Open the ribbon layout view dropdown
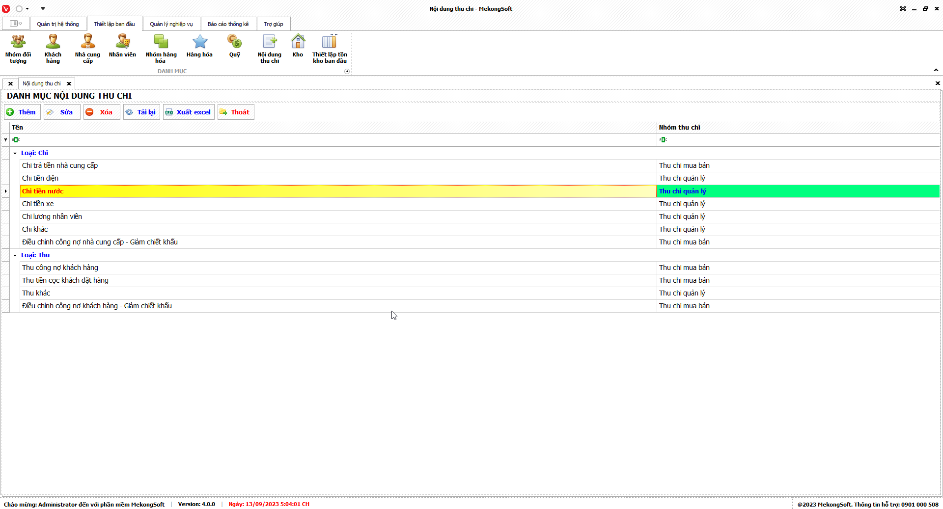The image size is (943, 509). click(x=16, y=24)
